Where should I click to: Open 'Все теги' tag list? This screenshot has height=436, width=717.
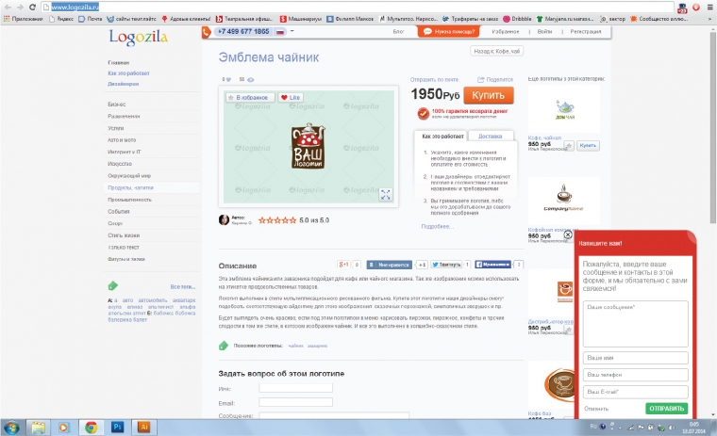tap(182, 286)
